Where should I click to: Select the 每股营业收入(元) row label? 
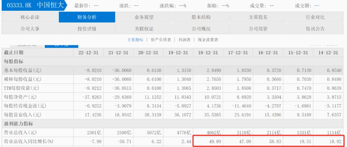tap(22, 115)
